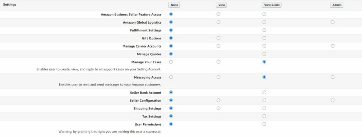Image resolution: width=362 pixels, height=138 pixels.
Task: Click the None column header button
Action: [x=174, y=5]
